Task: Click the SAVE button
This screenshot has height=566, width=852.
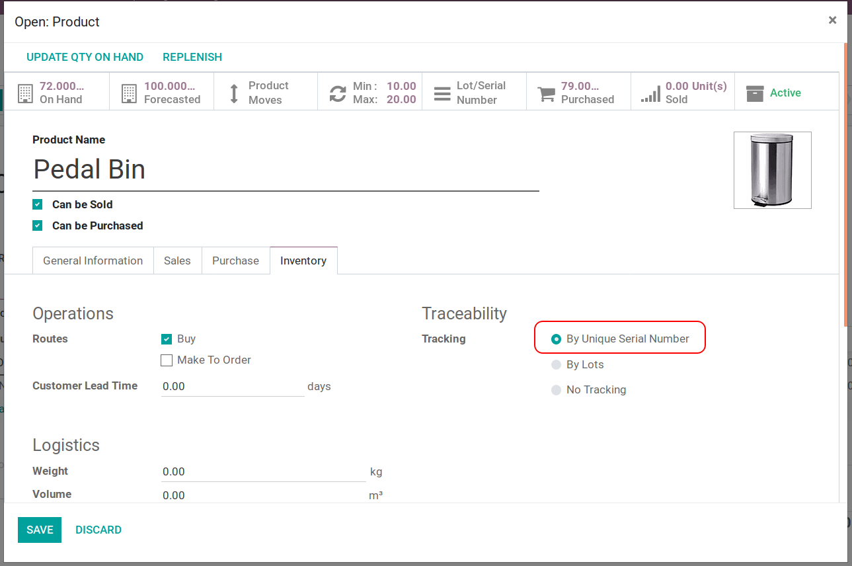Action: click(40, 530)
